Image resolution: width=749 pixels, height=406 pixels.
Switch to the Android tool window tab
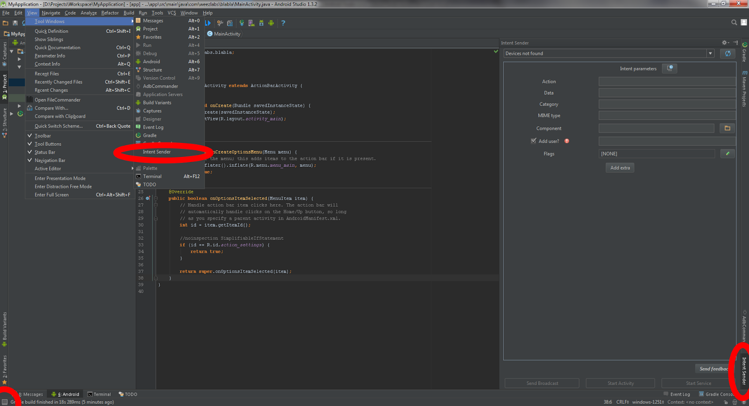[x=66, y=394]
